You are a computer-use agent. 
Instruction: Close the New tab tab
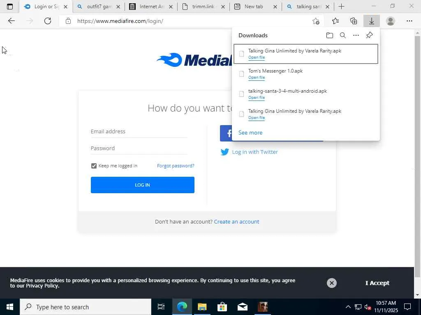coord(275,7)
